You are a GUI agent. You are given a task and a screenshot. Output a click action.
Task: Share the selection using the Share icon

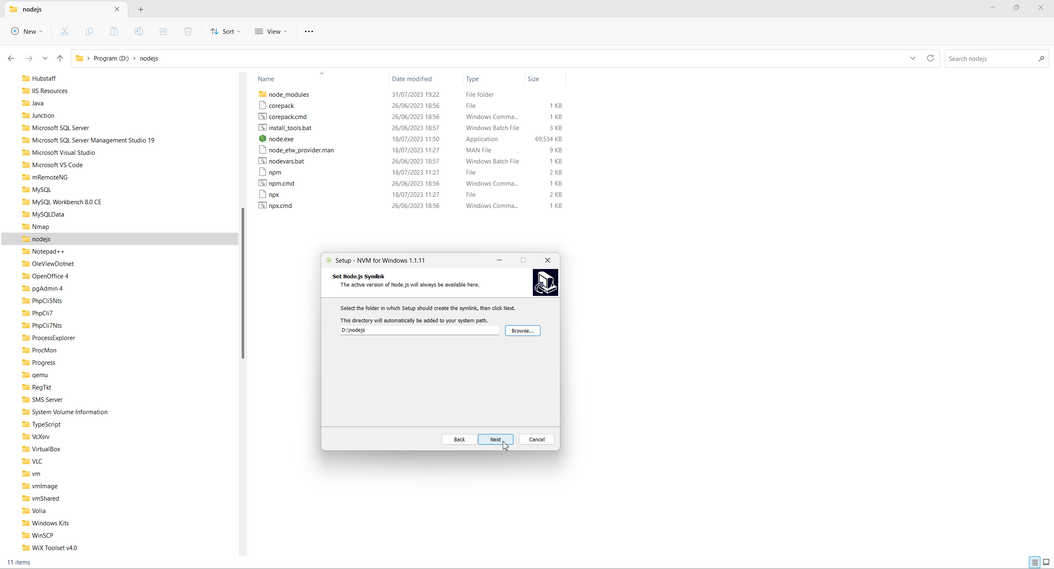(x=163, y=31)
